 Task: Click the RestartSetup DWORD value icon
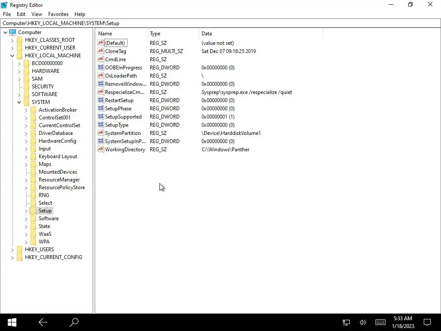tap(101, 100)
